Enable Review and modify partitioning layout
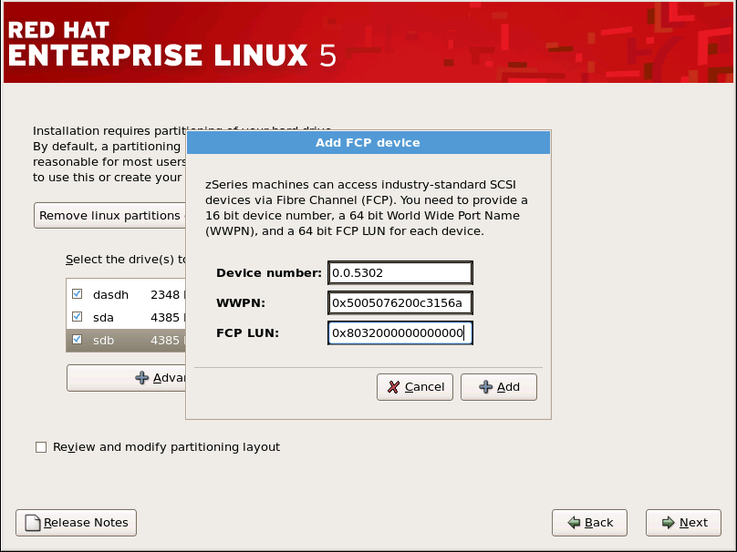Image resolution: width=737 pixels, height=552 pixels. tap(41, 446)
